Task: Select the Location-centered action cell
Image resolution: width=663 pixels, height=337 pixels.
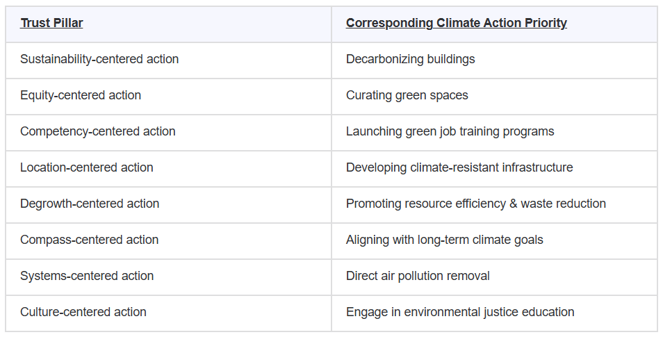Action: 87,167
